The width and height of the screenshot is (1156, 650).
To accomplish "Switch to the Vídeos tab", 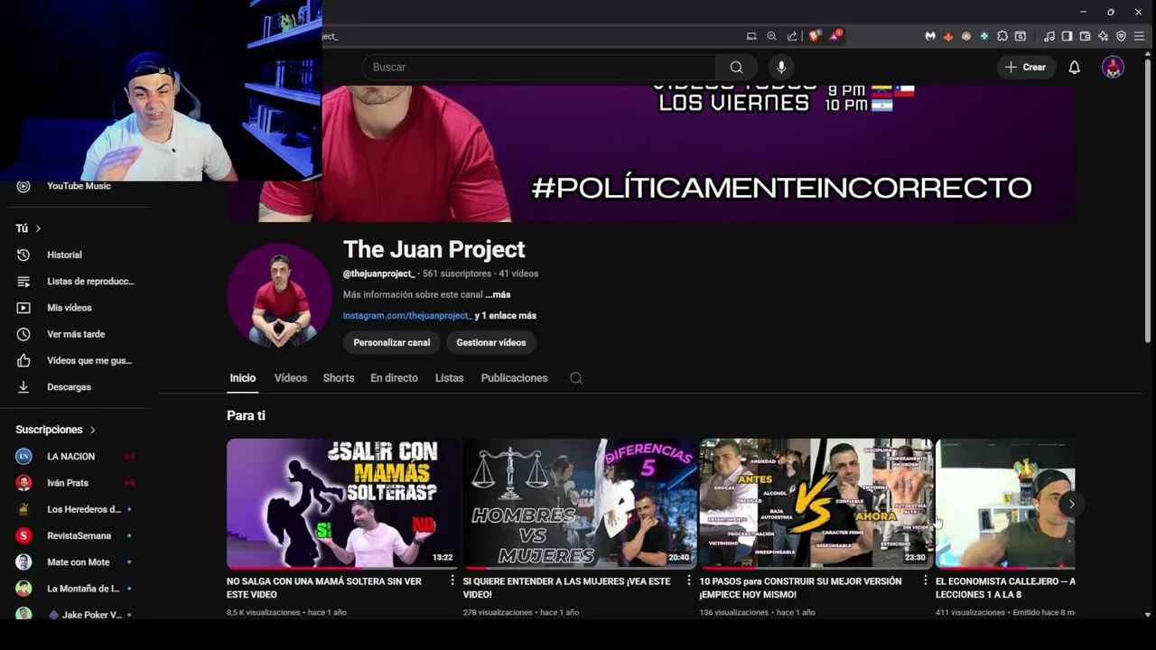I will pos(291,378).
